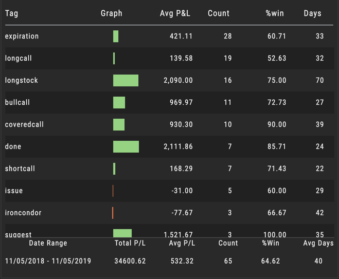Open the ironcondor tag
The height and width of the screenshot is (279, 339).
23,213
